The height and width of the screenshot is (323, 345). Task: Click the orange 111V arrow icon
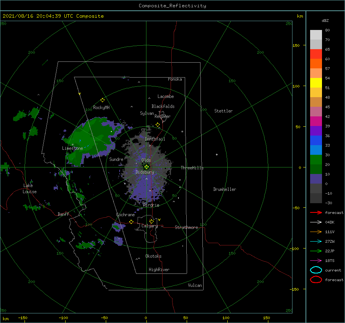pos(316,232)
